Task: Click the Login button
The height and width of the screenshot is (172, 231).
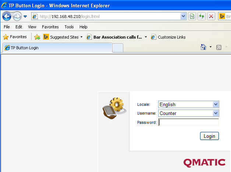Action: 209,136
